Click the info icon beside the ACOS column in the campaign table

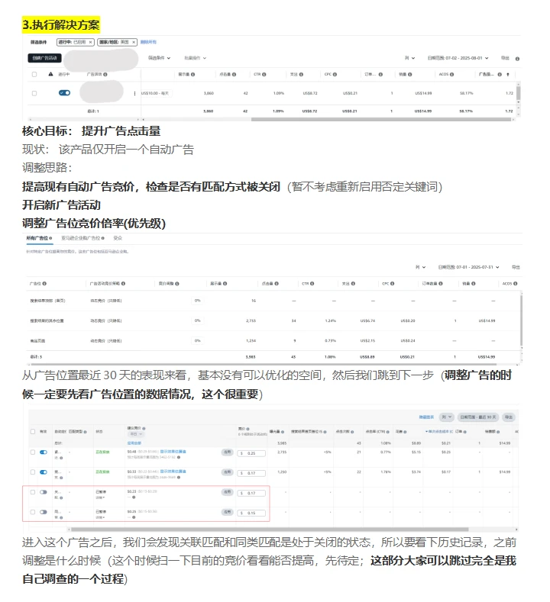451,75
